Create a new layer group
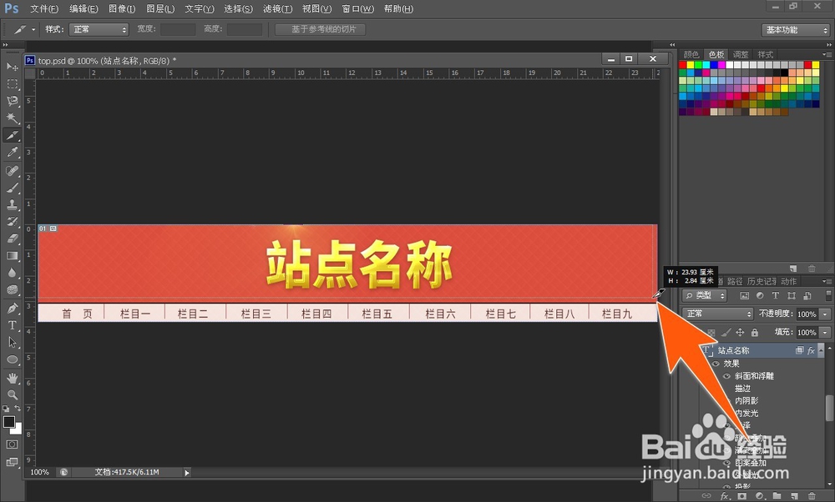 tap(777, 495)
